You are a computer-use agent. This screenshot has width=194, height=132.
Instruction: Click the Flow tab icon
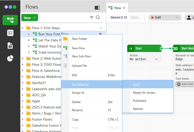[x=110, y=8]
